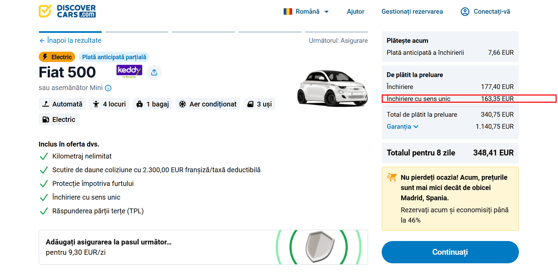
Task: Click the Electric fuel pump icon
Action: coord(46,119)
